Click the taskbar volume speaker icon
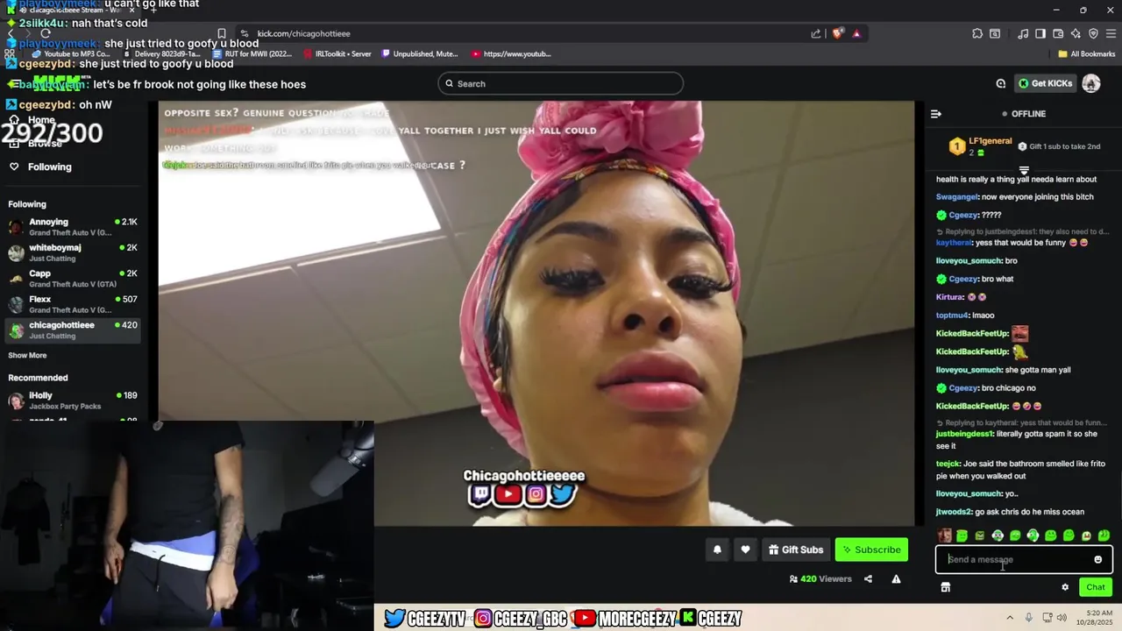1122x631 pixels. (x=1062, y=618)
